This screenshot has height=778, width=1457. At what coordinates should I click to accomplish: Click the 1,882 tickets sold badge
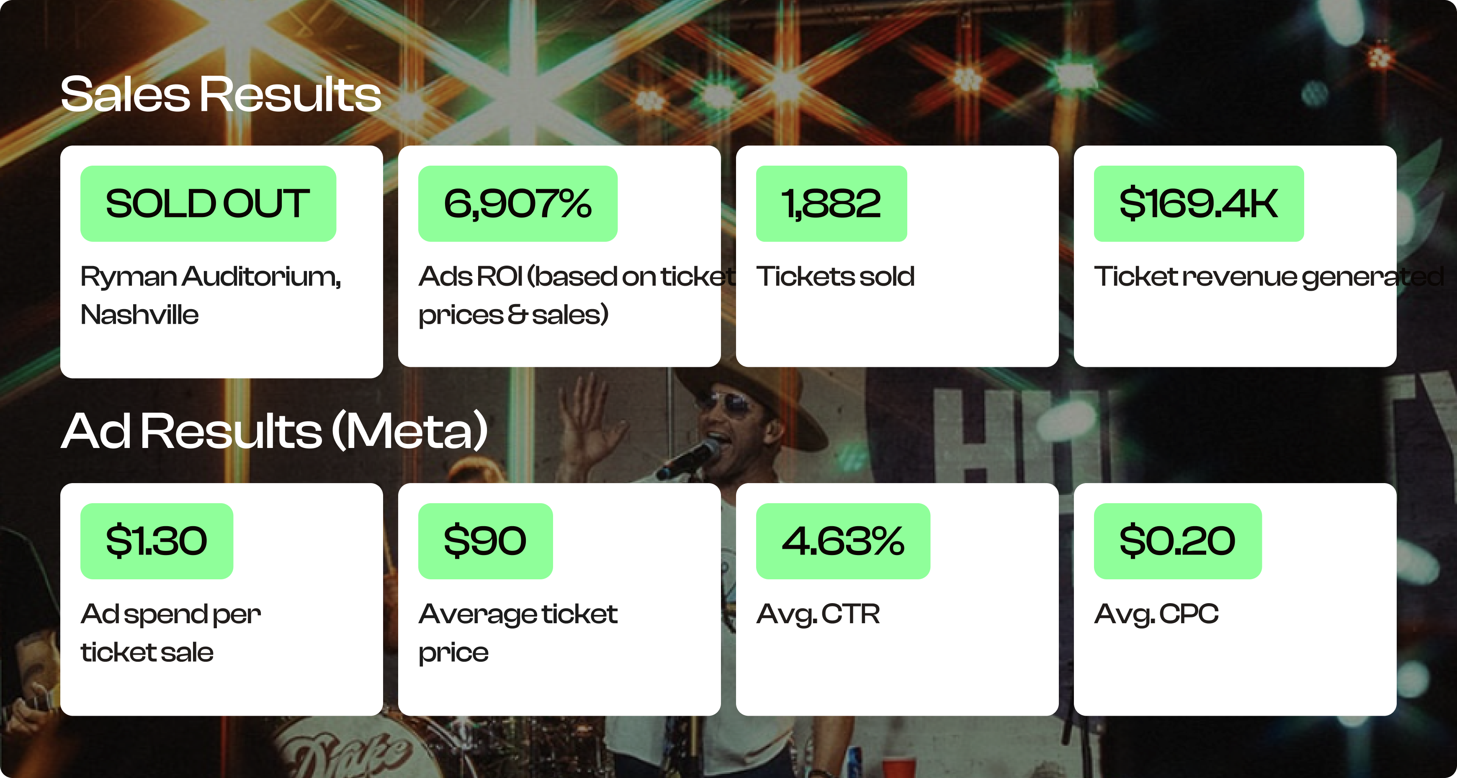pyautogui.click(x=831, y=203)
